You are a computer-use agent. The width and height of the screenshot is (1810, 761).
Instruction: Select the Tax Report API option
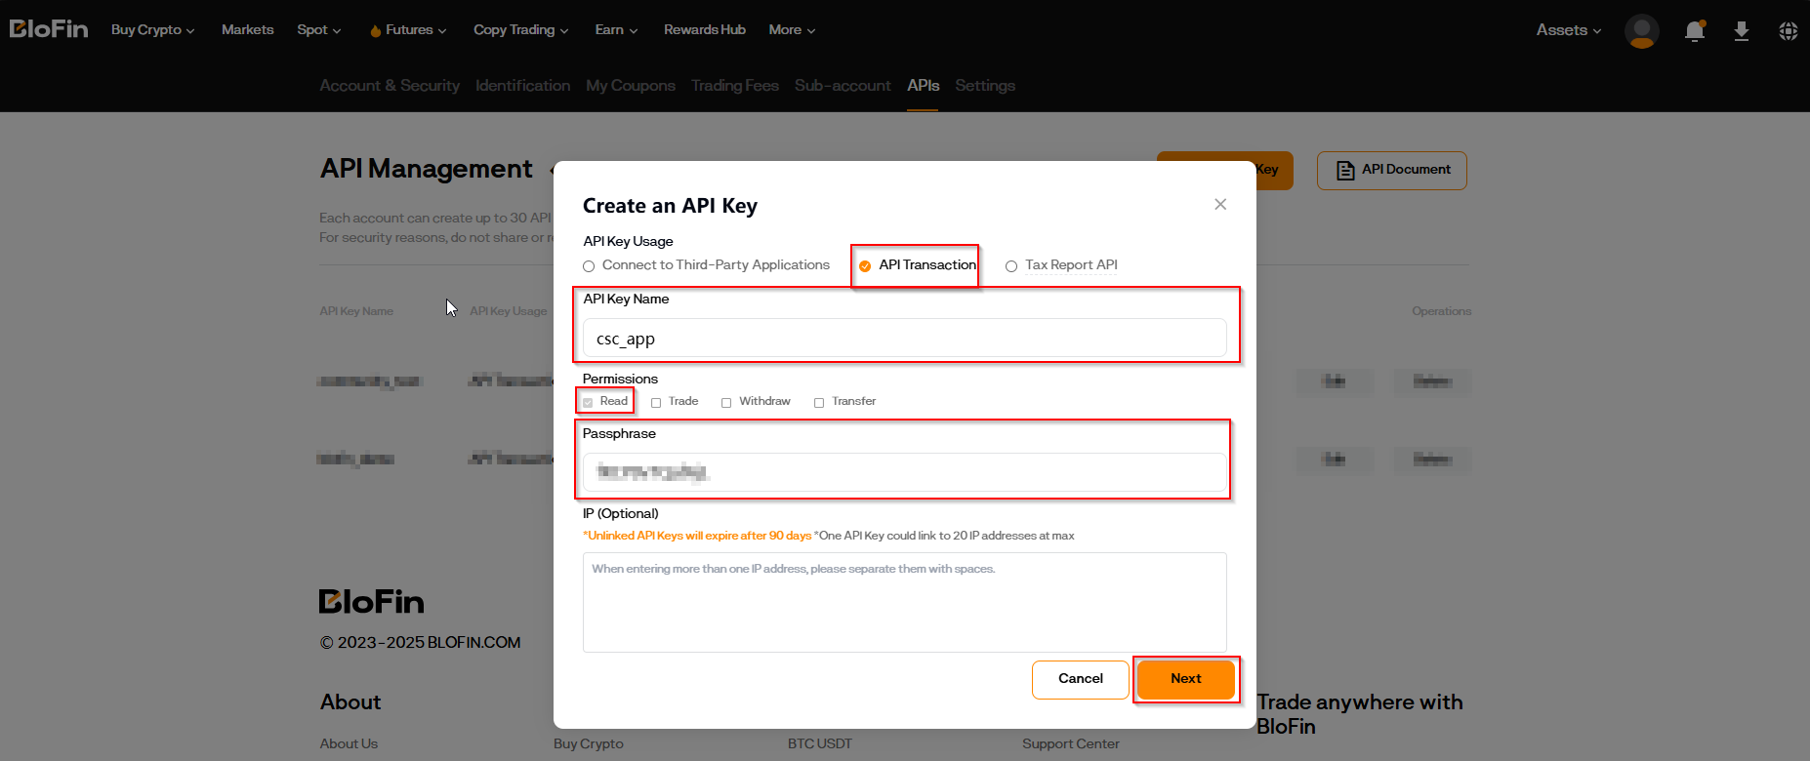click(x=1011, y=266)
